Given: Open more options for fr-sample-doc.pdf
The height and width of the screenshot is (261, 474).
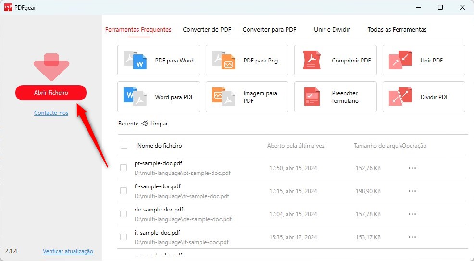Looking at the screenshot, I should [412, 191].
